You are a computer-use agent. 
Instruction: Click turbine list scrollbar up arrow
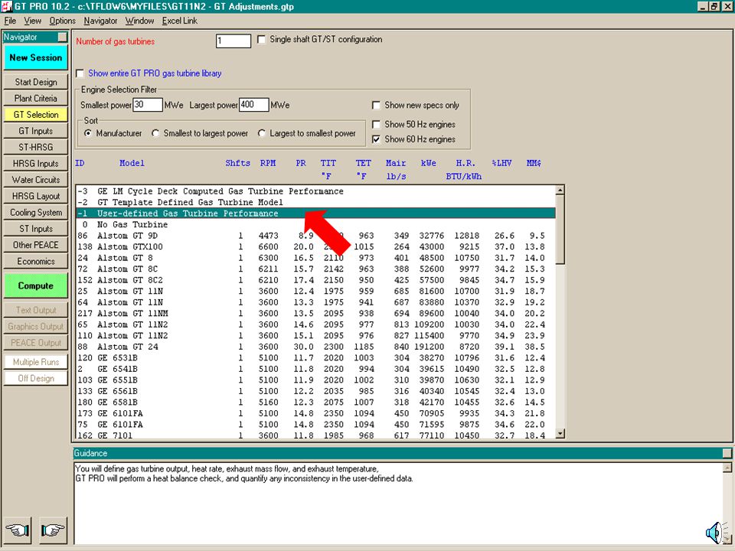[560, 191]
